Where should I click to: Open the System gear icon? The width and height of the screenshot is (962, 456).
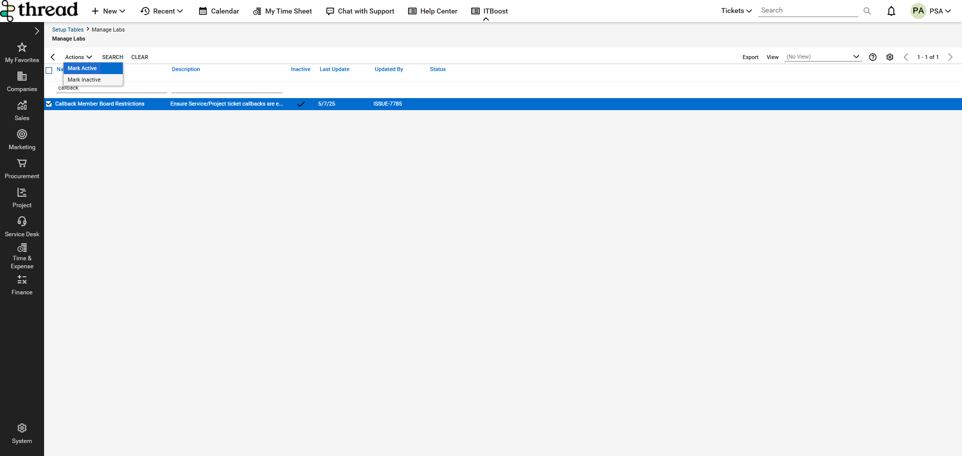[22, 428]
